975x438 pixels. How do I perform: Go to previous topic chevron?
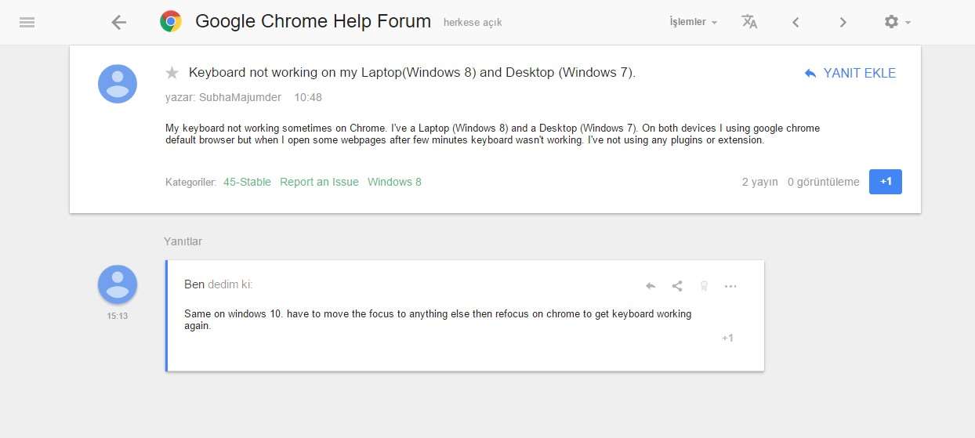pos(796,23)
